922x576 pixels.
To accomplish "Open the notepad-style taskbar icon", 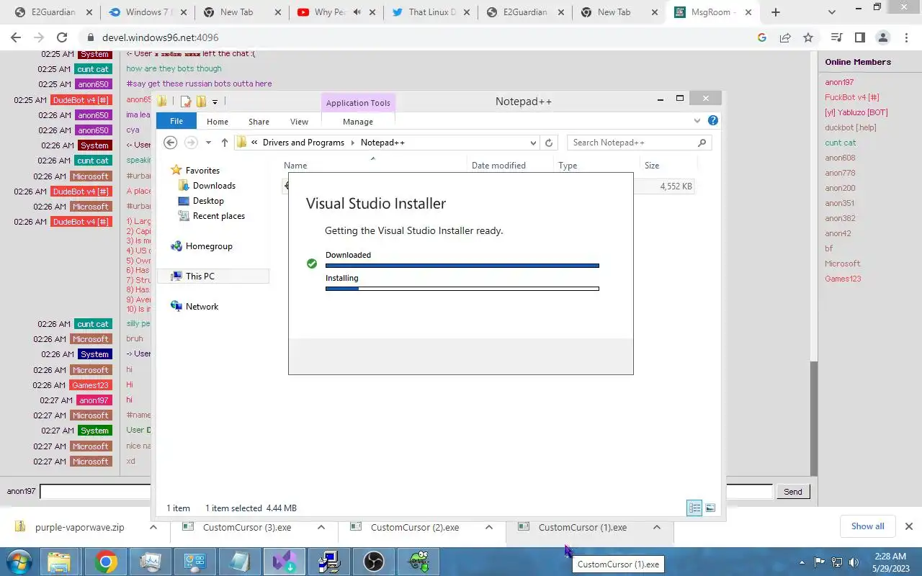I will [240, 562].
